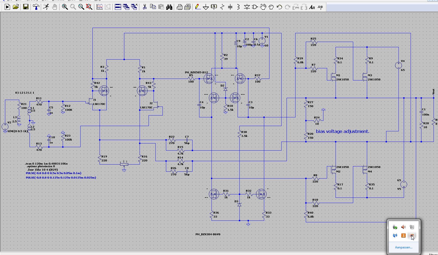438x255 pixels.
Task: Select the Diode tool
Action: pyautogui.click(x=247, y=7)
